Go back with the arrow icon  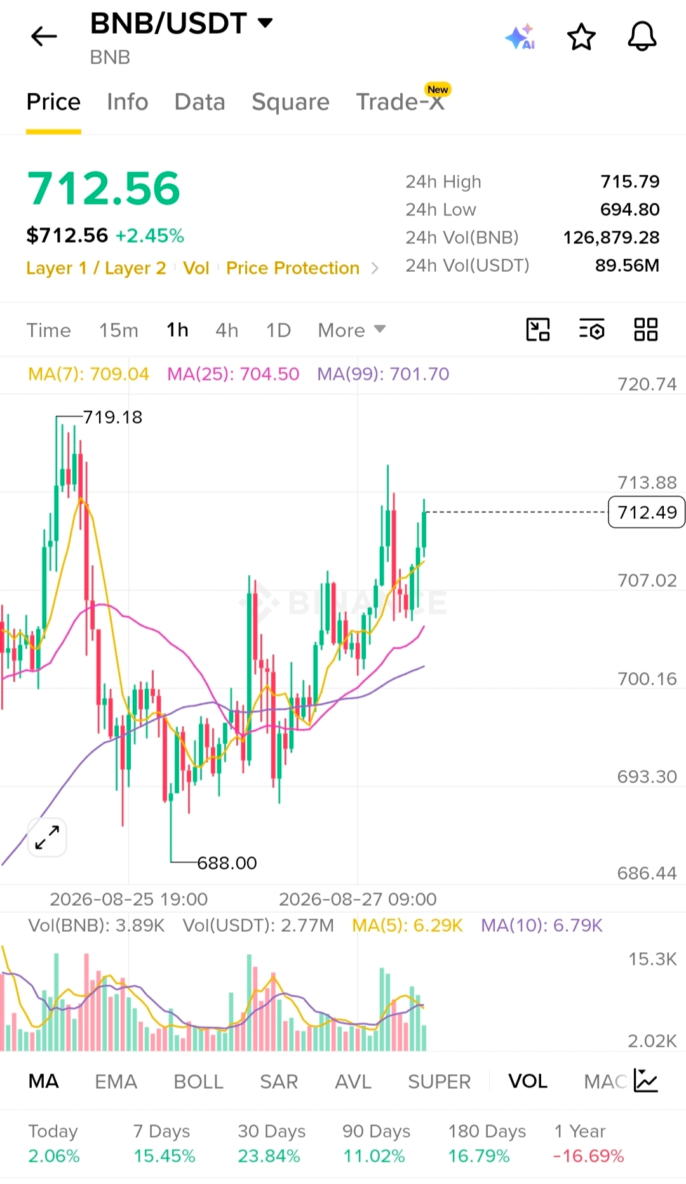point(44,36)
